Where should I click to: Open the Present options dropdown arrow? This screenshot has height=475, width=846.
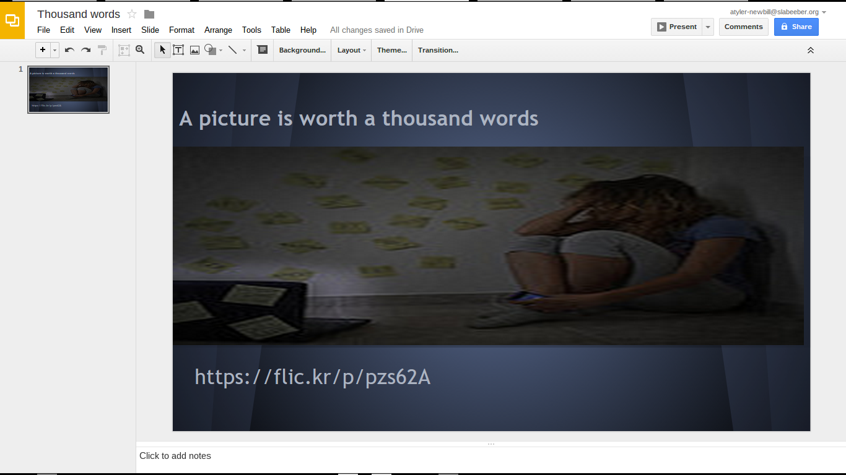click(x=708, y=27)
